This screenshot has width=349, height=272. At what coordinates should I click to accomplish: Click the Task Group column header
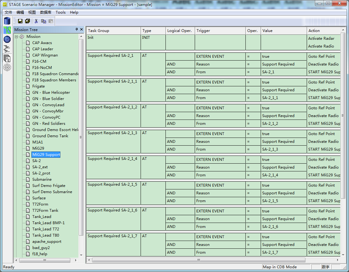114,31
